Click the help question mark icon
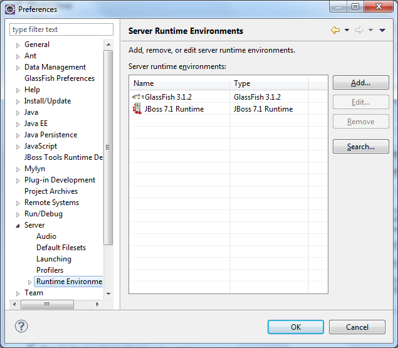Screen dimensions: 398x348 [21, 326]
